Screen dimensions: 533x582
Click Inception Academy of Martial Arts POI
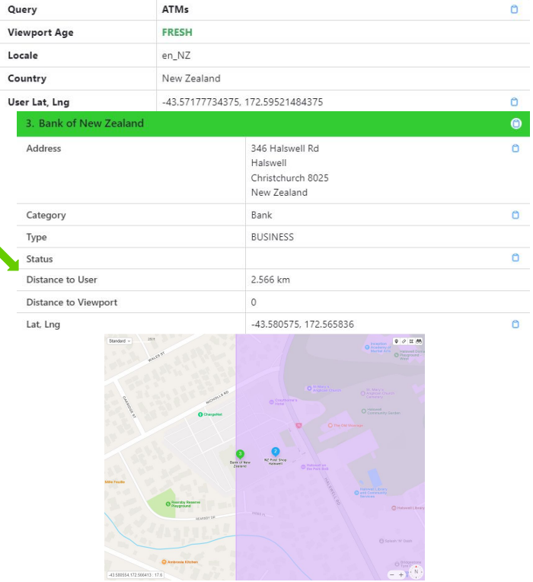click(x=378, y=347)
